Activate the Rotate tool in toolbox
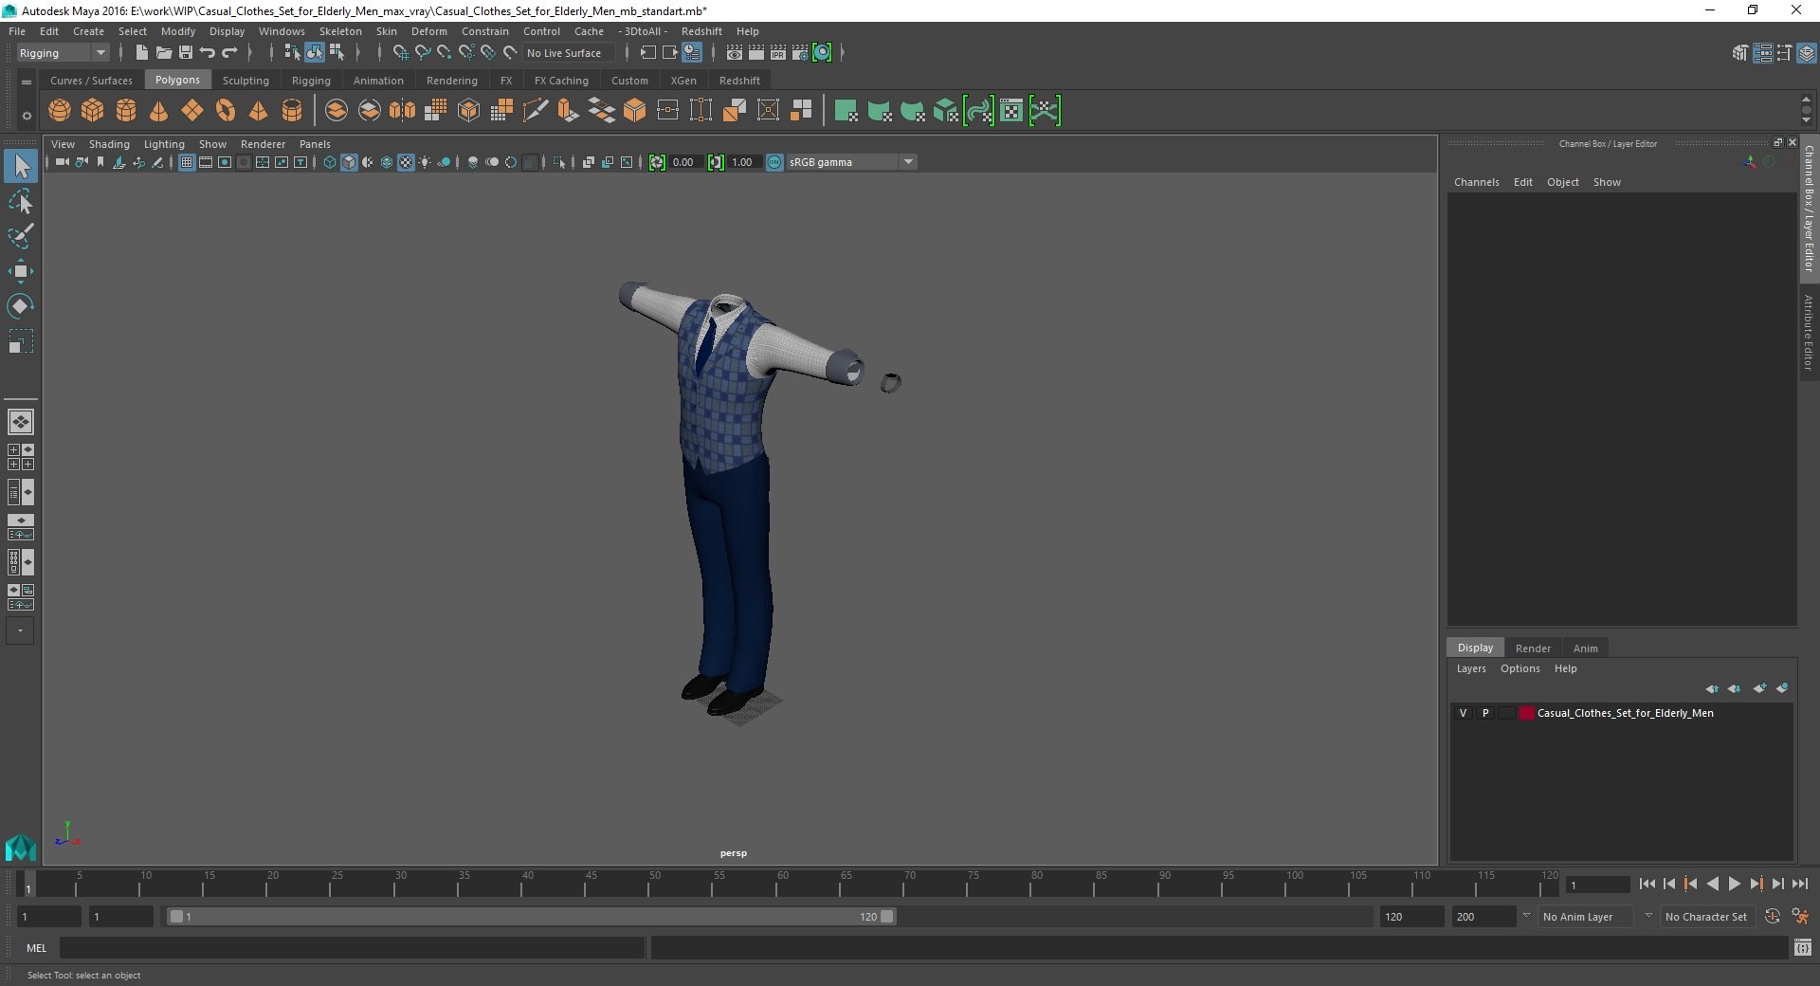The width and height of the screenshot is (1820, 986). click(21, 306)
